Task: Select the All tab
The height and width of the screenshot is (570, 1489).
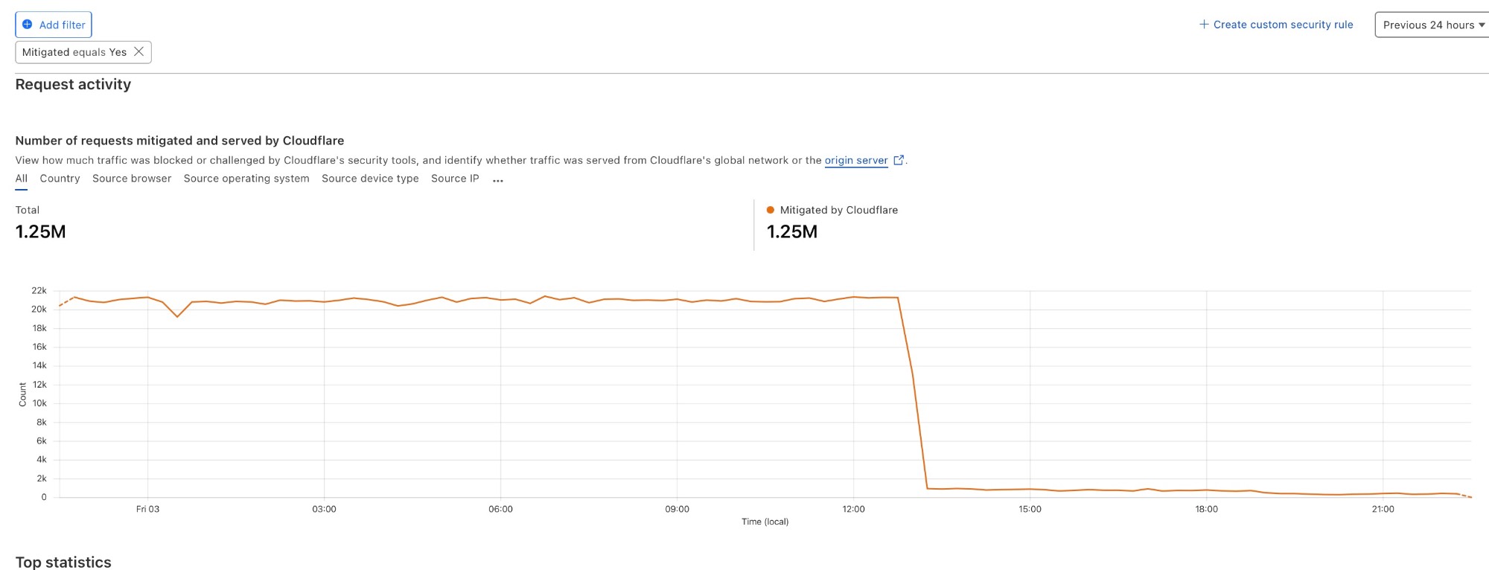Action: pyautogui.click(x=22, y=179)
